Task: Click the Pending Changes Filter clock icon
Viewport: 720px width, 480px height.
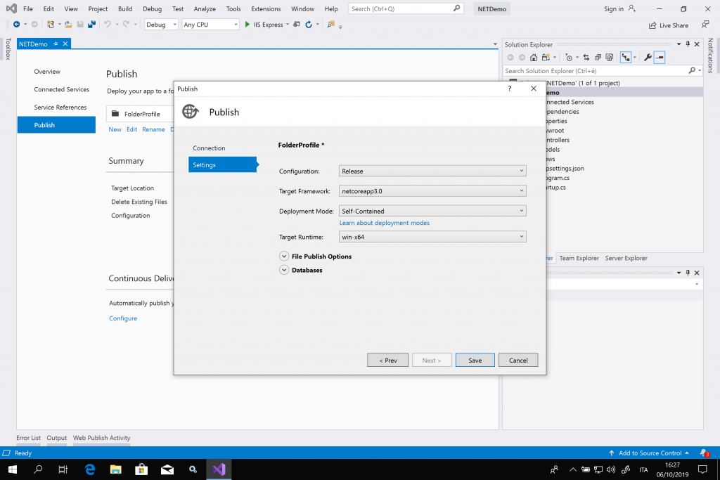Action: (569, 58)
